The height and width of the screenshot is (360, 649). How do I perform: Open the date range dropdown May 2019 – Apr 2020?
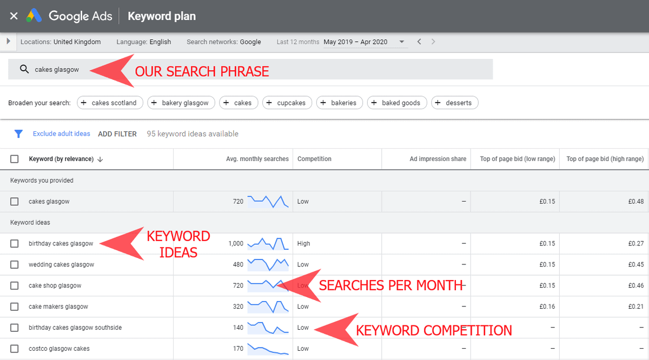[366, 42]
